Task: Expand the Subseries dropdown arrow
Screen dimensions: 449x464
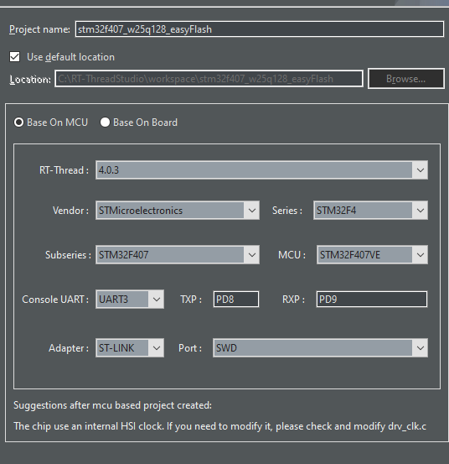Action: point(251,255)
